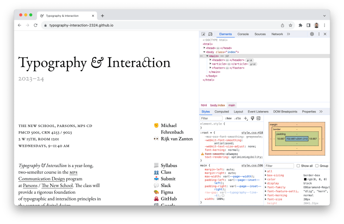Show more DevTools tabs chevron
344x224 pixels.
pos(288,34)
